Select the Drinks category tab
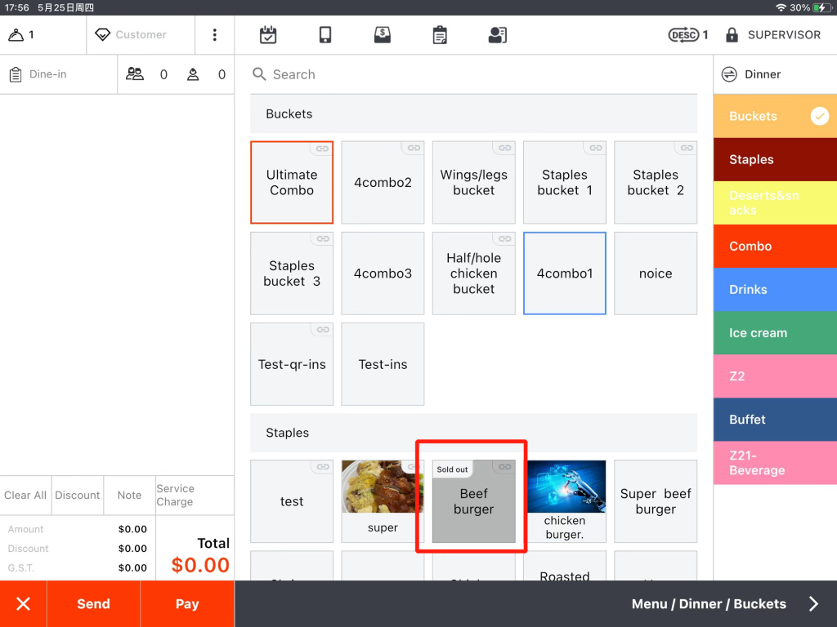The height and width of the screenshot is (627, 837). tap(775, 290)
